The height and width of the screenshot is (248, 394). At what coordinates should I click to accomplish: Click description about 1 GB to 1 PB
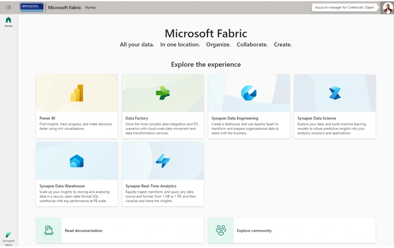[161, 196]
